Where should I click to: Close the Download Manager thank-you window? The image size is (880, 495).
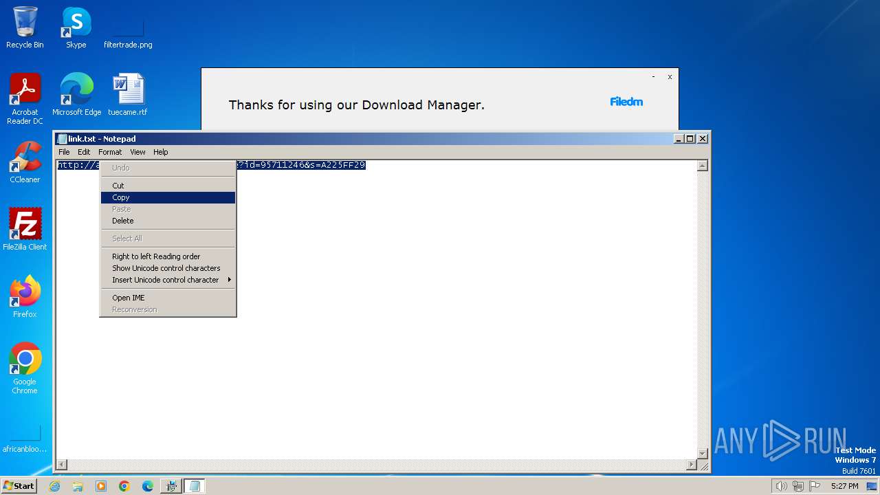click(x=670, y=77)
